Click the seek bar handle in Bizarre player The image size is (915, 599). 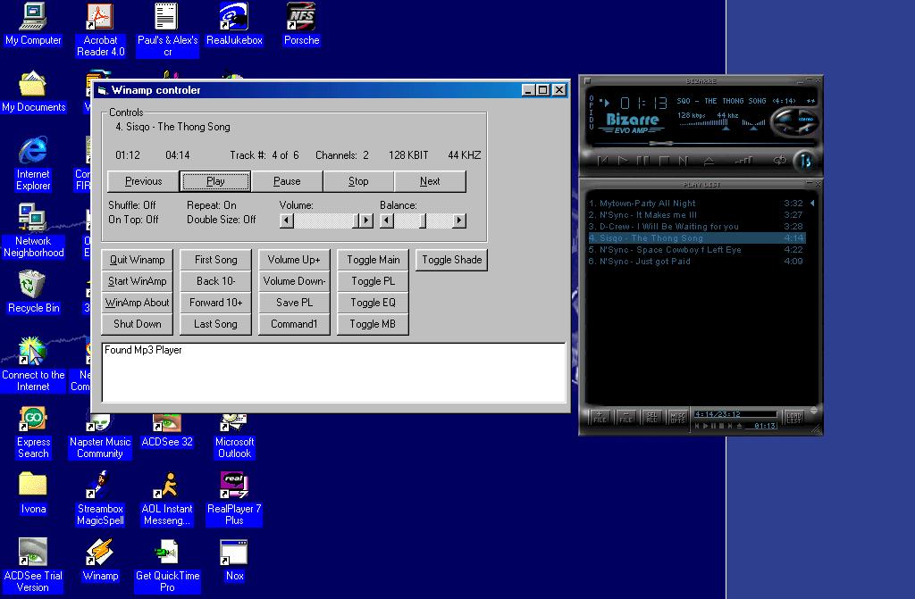661,143
